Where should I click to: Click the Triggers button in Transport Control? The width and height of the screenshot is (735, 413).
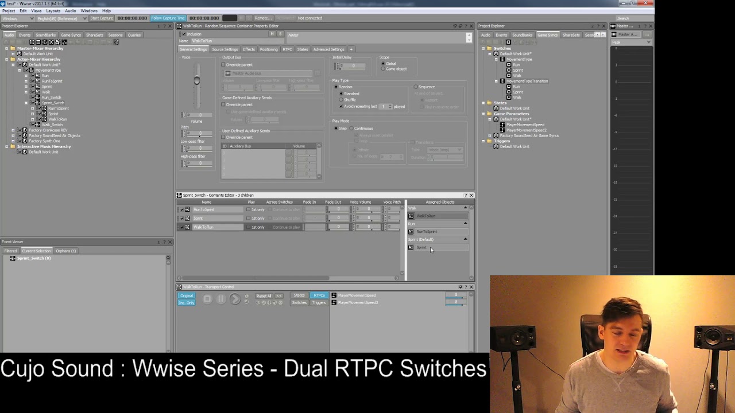coord(319,302)
